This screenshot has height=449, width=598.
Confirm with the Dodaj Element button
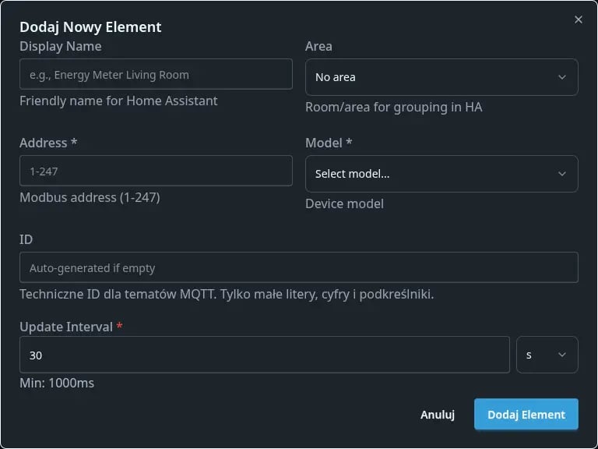click(526, 415)
